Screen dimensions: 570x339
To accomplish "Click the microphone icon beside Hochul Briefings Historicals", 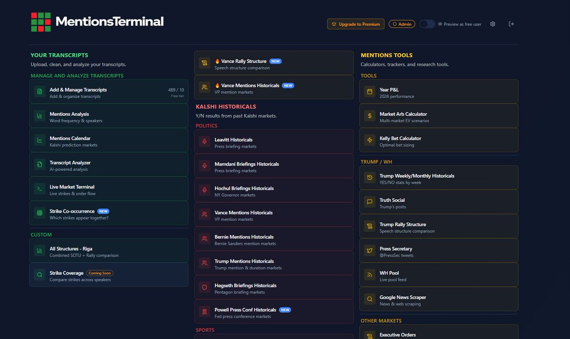I will (205, 190).
